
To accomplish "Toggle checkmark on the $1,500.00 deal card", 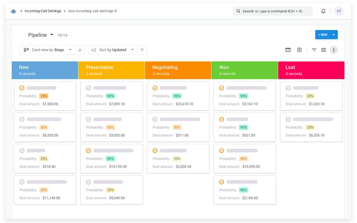I will [22, 88].
